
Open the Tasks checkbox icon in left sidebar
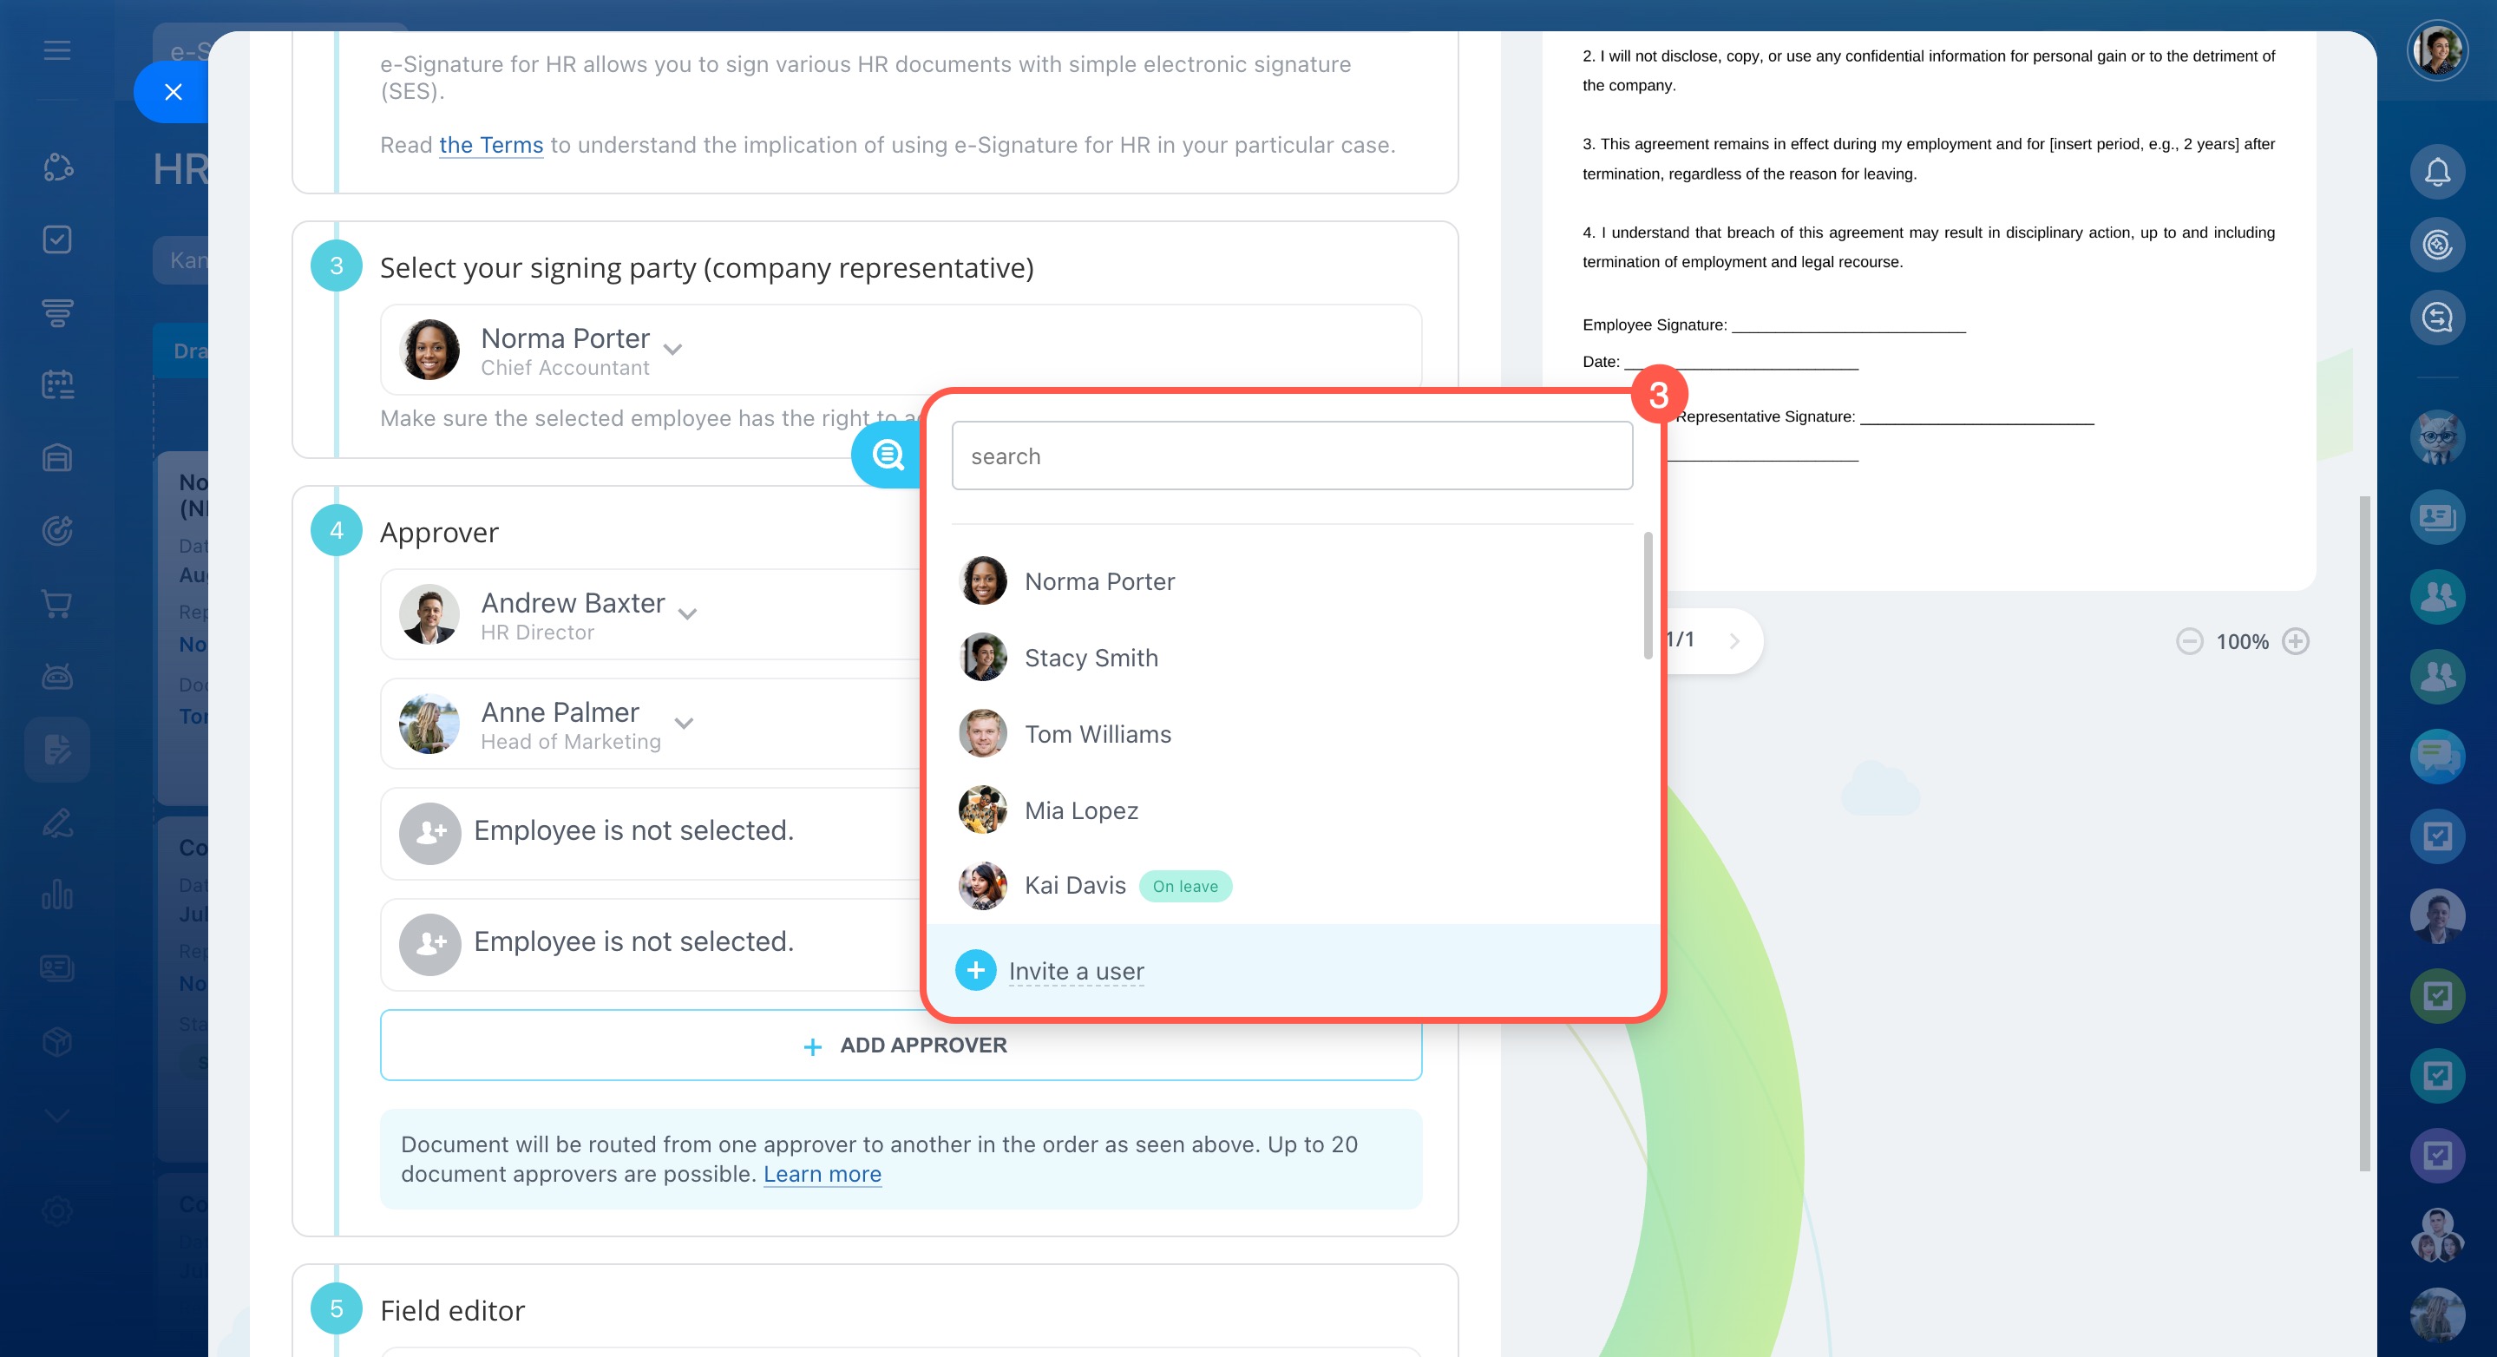pos(57,239)
